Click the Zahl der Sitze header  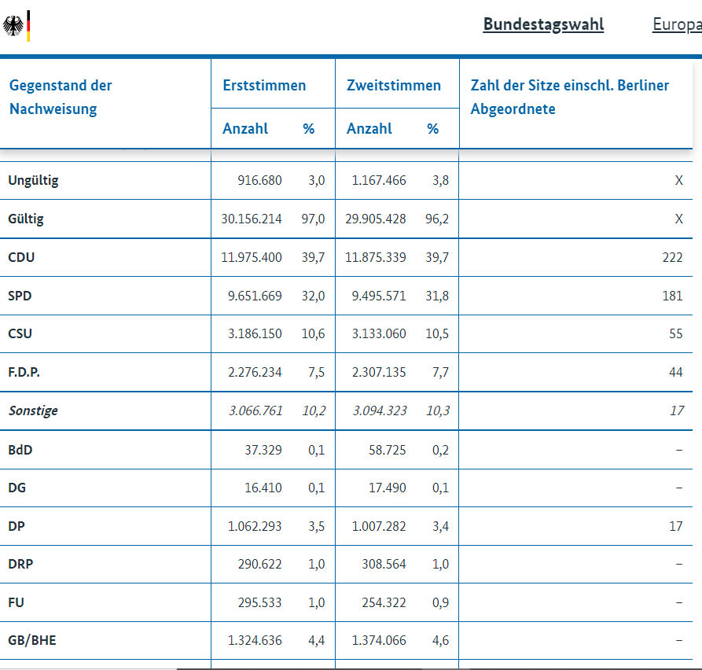569,98
